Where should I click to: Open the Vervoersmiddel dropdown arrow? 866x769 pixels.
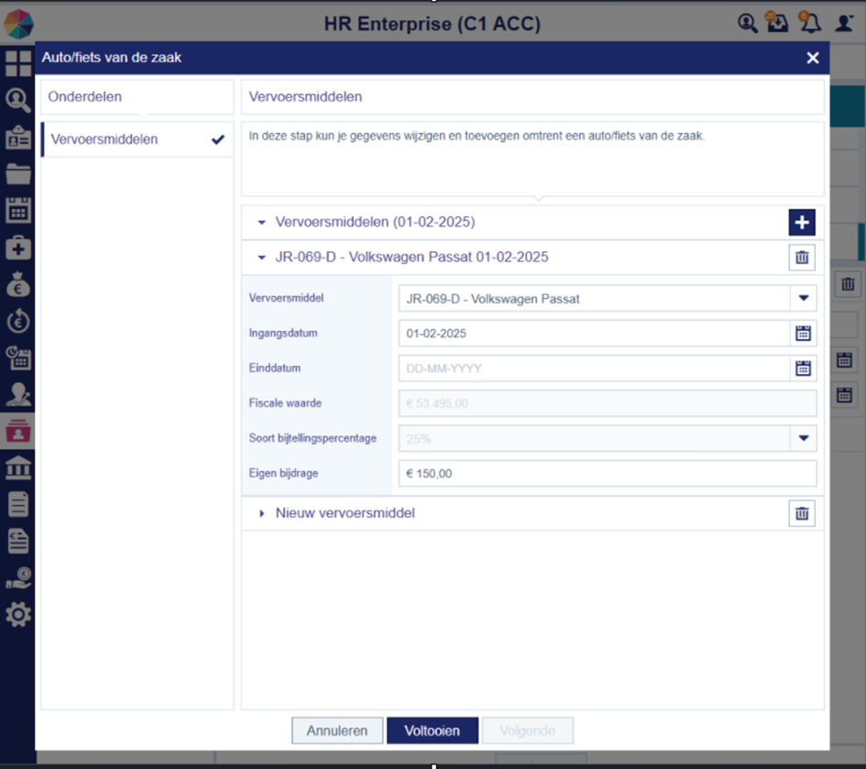point(804,298)
